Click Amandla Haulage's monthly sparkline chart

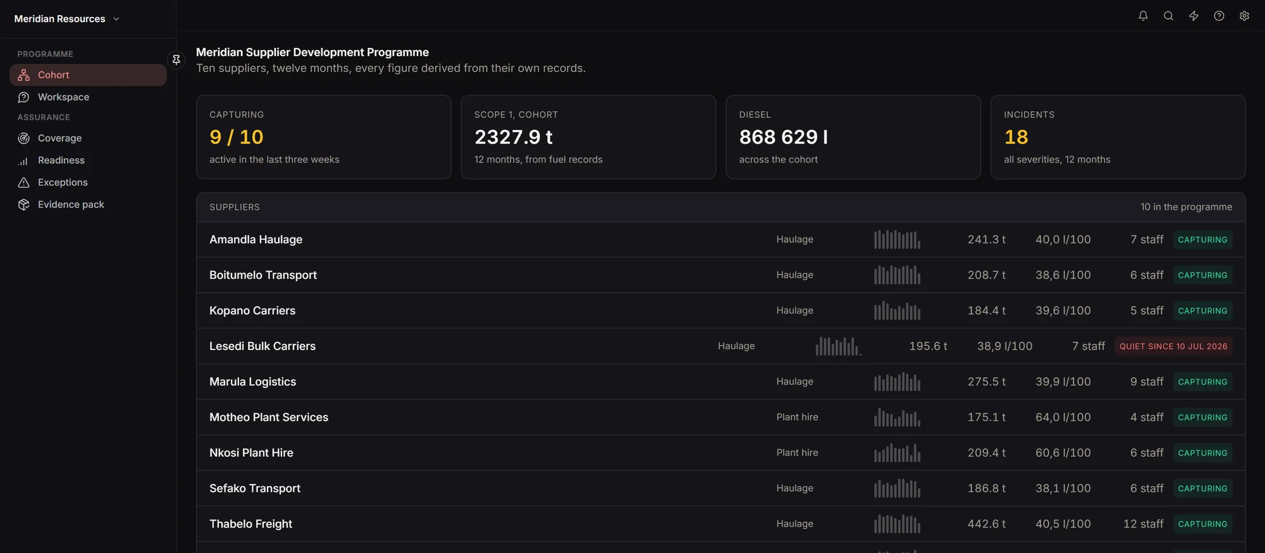[897, 240]
